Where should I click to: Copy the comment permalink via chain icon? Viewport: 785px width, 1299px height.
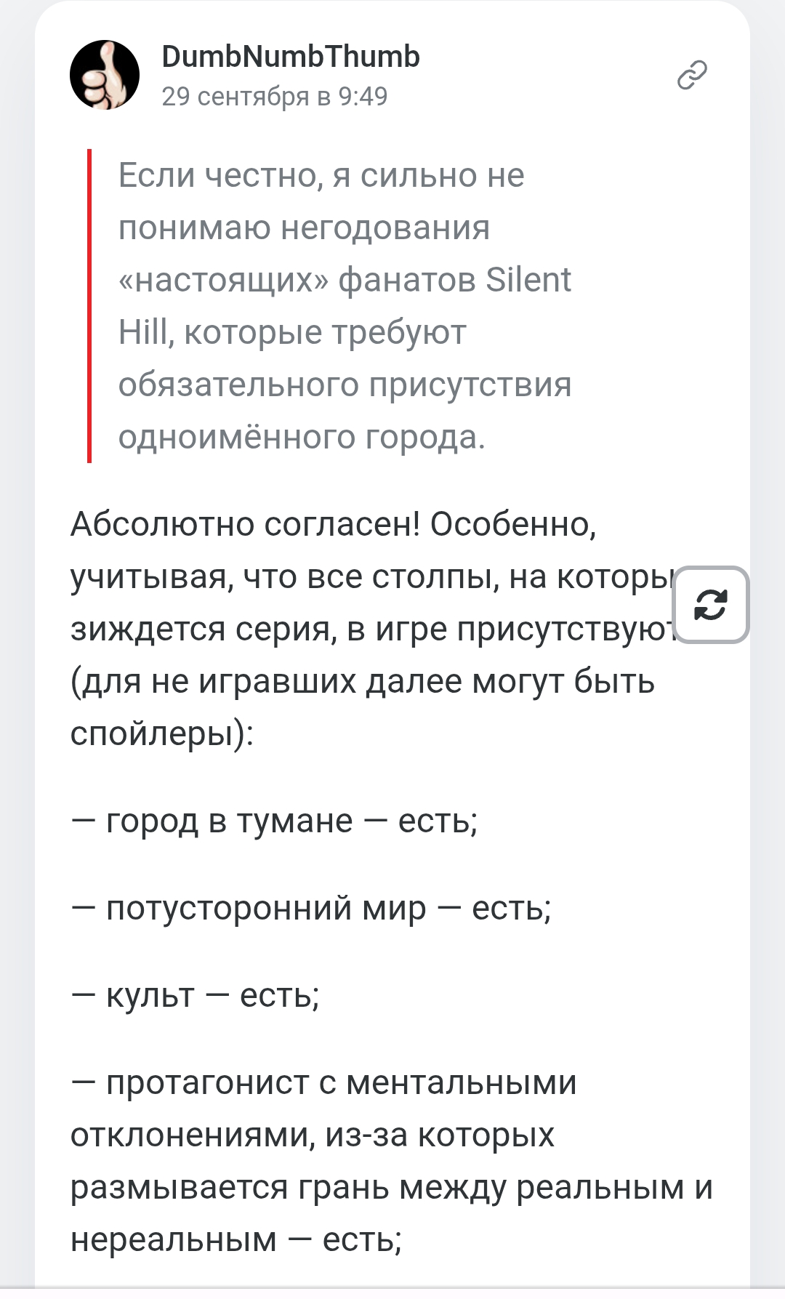(692, 75)
